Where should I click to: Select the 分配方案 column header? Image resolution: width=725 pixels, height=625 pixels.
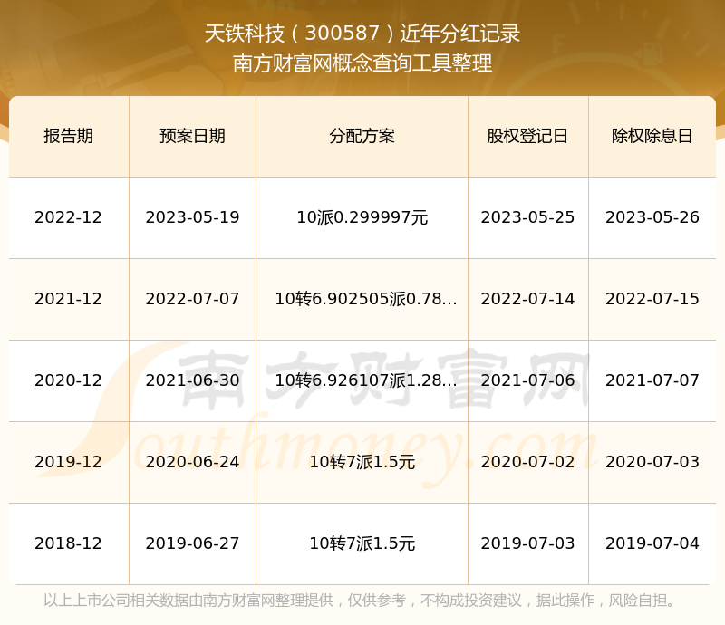pyautogui.click(x=362, y=136)
